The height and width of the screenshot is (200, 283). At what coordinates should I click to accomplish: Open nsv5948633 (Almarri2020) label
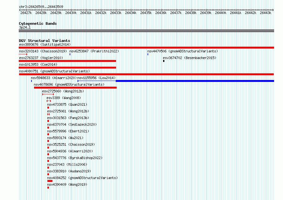tap(54, 78)
